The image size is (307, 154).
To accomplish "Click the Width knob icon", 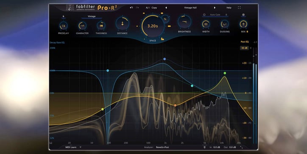I will pyautogui.click(x=206, y=24).
